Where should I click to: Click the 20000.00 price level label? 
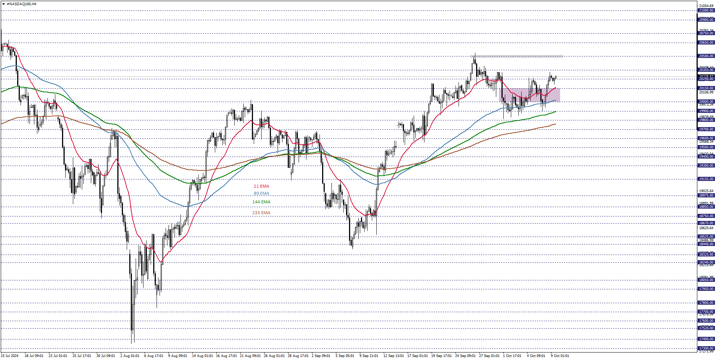[706, 102]
